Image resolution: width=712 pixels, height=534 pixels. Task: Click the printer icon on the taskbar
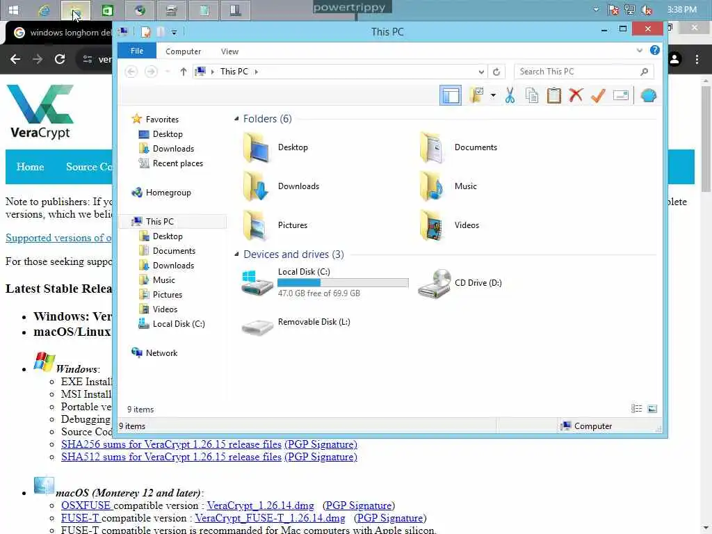172,10
